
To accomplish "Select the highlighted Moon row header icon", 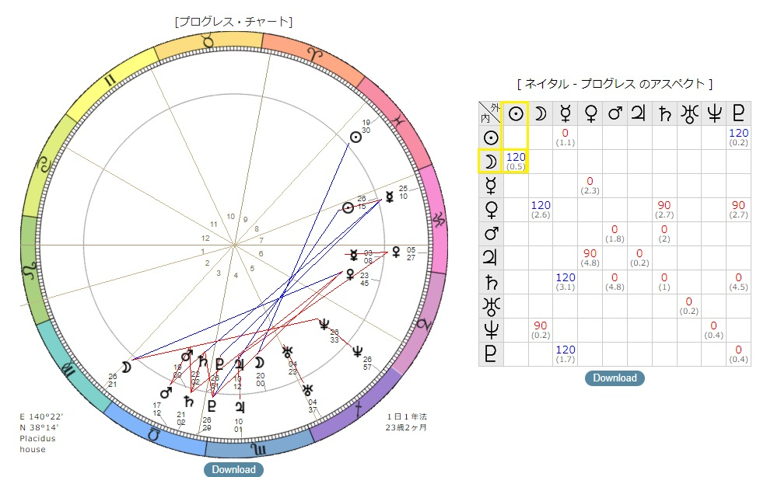I will click(x=491, y=162).
